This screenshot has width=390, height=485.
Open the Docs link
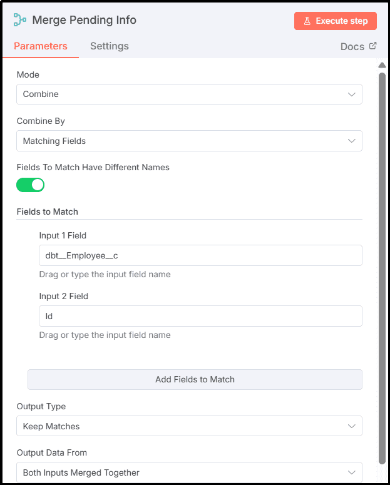pyautogui.click(x=352, y=47)
